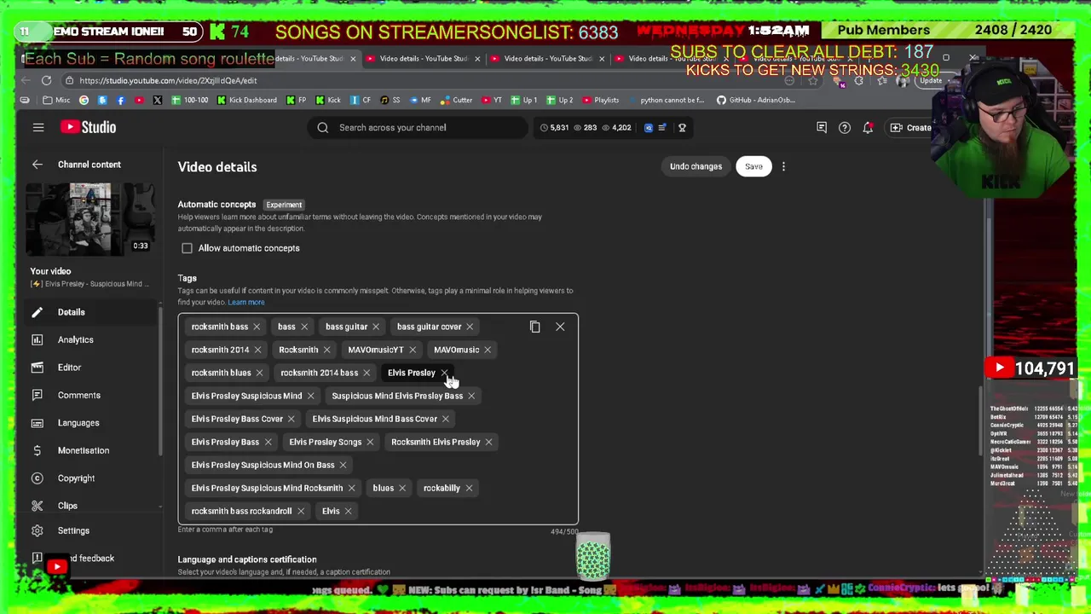Open the Send feedback sidebar item
The image size is (1091, 614).
click(89, 559)
